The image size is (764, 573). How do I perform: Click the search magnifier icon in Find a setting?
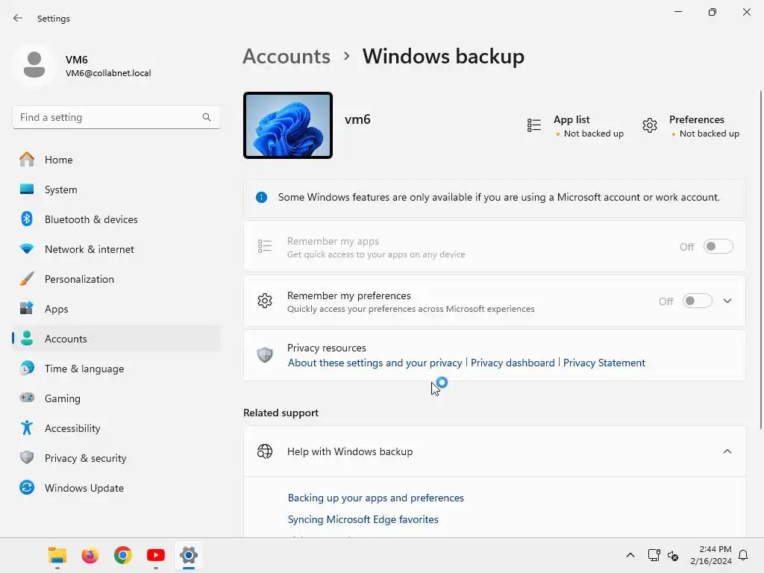coord(207,117)
